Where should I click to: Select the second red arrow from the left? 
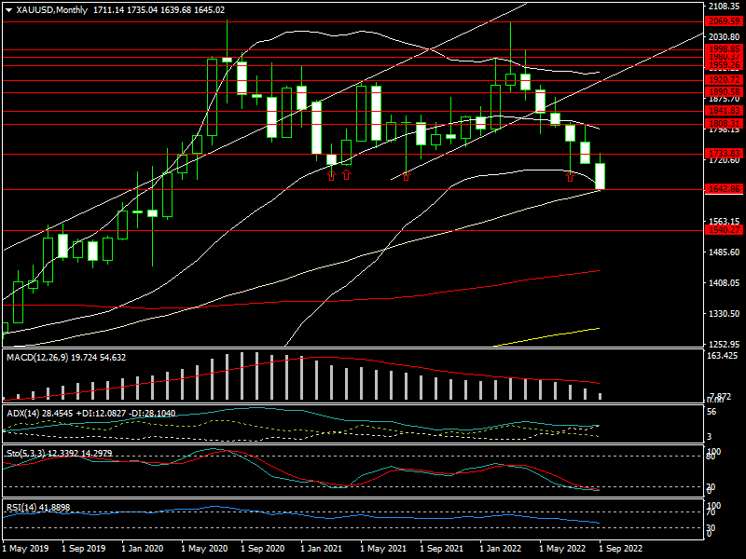coord(346,174)
